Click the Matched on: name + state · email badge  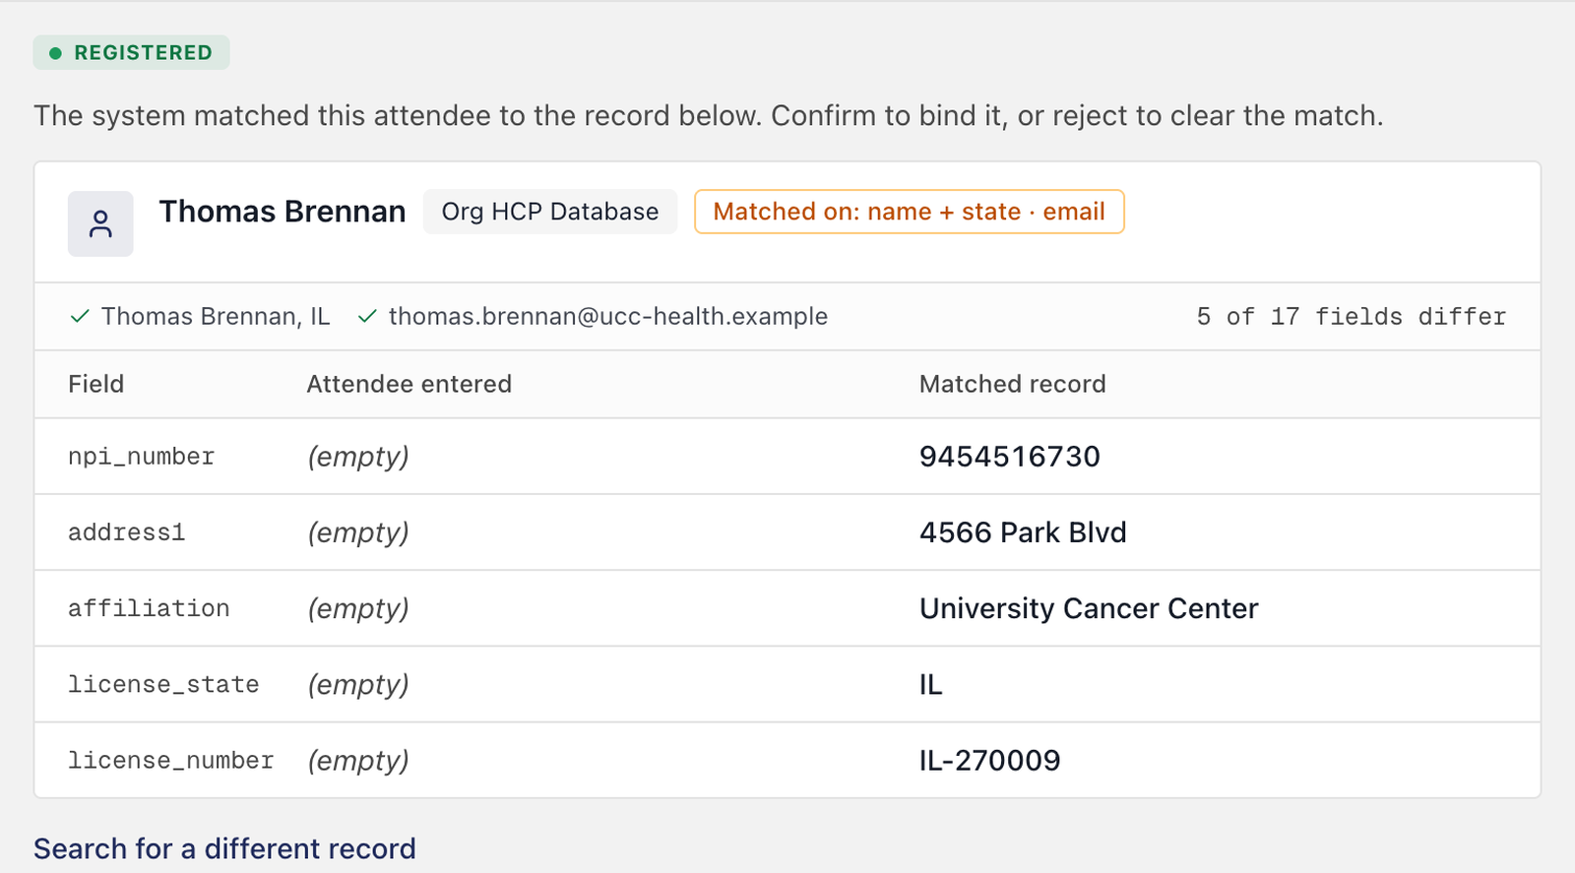click(910, 212)
